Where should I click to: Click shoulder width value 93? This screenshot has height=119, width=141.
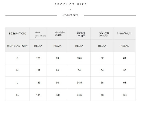57,70
